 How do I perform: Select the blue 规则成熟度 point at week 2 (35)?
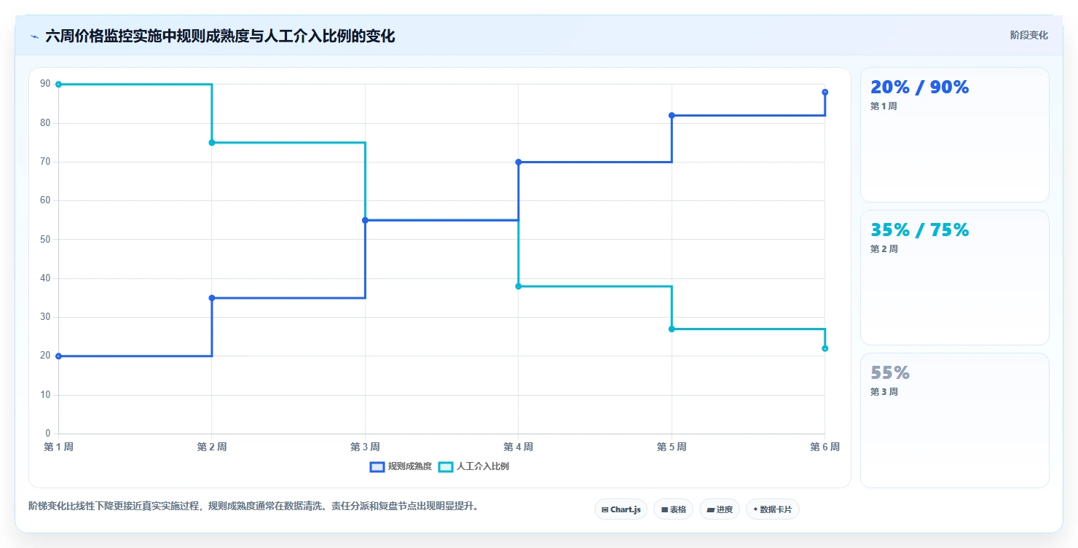tap(212, 298)
